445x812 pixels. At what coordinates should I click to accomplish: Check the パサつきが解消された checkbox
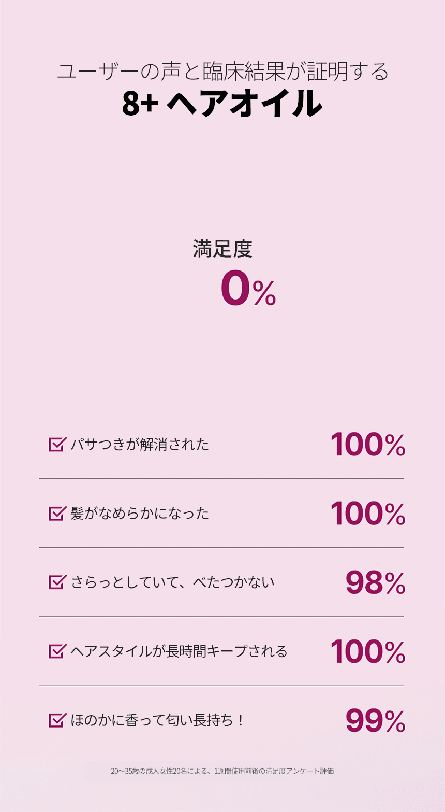[x=57, y=445]
